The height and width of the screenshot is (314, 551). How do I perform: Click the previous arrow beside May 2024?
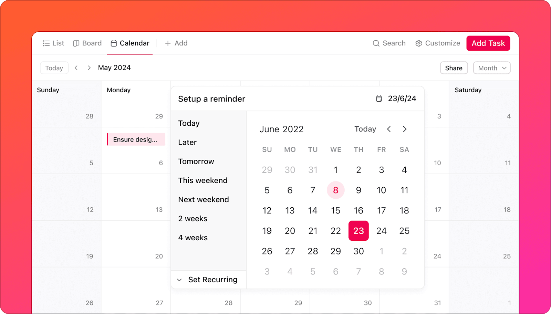click(x=76, y=67)
